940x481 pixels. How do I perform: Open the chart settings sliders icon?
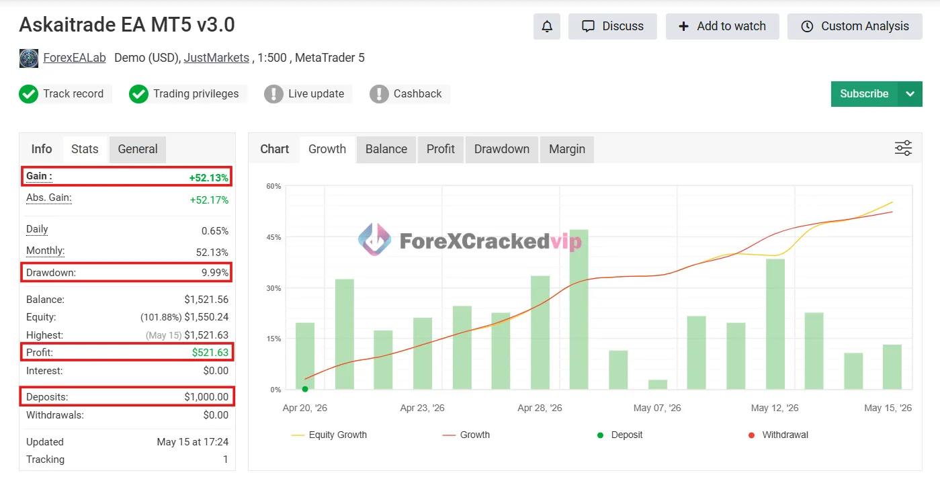click(x=903, y=148)
